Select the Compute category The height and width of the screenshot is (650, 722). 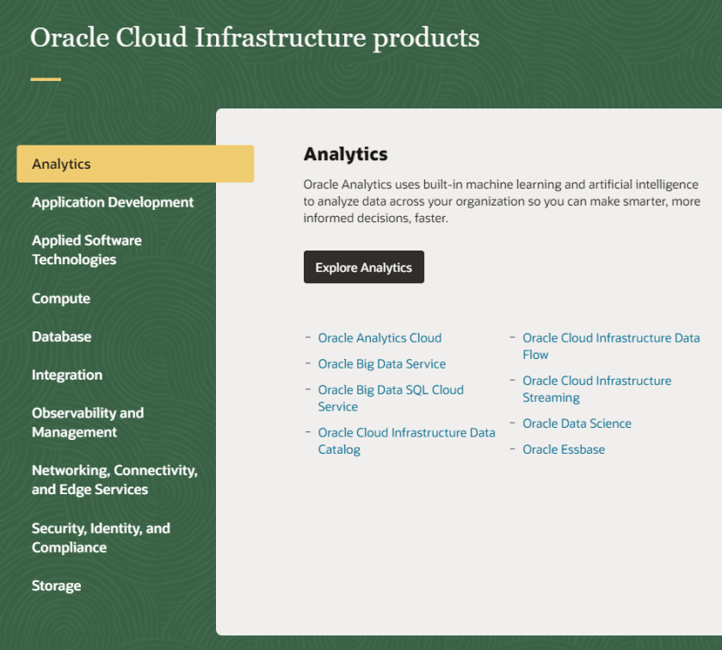61,298
